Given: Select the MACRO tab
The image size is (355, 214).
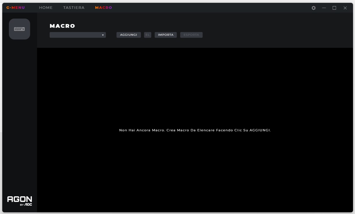Looking at the screenshot, I should pos(104,8).
